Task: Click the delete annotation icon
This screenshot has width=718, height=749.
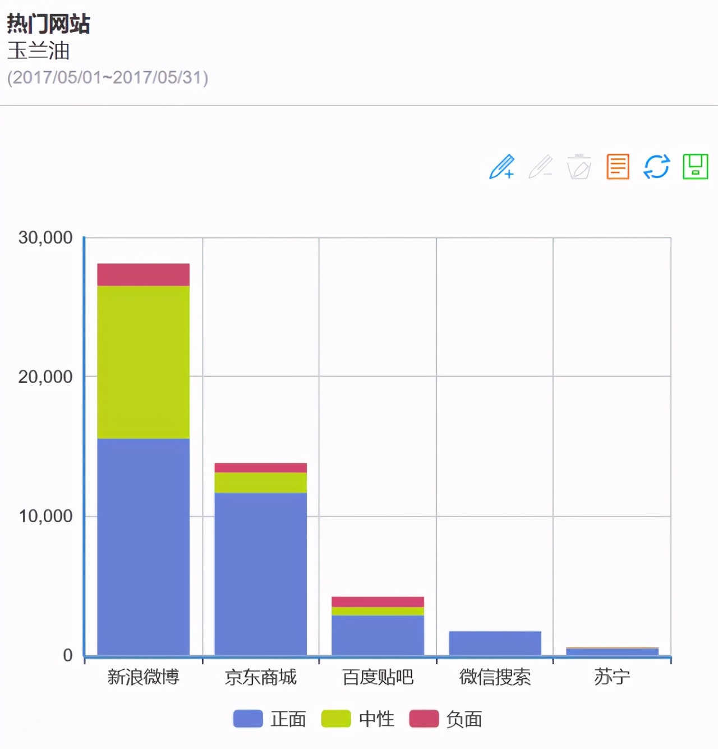Action: (578, 167)
